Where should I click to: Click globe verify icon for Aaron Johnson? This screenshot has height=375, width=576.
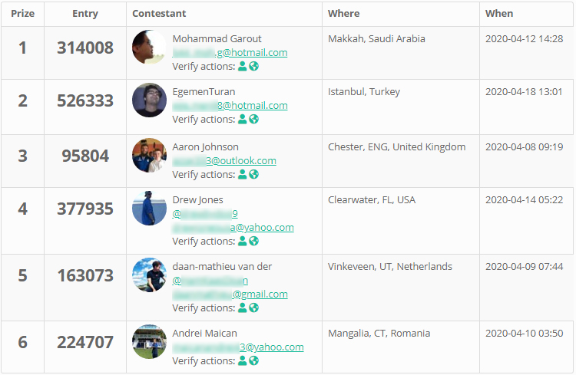pos(253,175)
